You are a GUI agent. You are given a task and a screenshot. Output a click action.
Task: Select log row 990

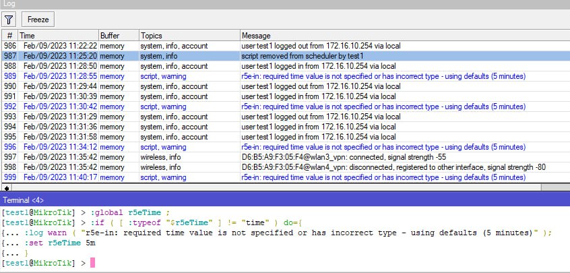click(x=286, y=86)
